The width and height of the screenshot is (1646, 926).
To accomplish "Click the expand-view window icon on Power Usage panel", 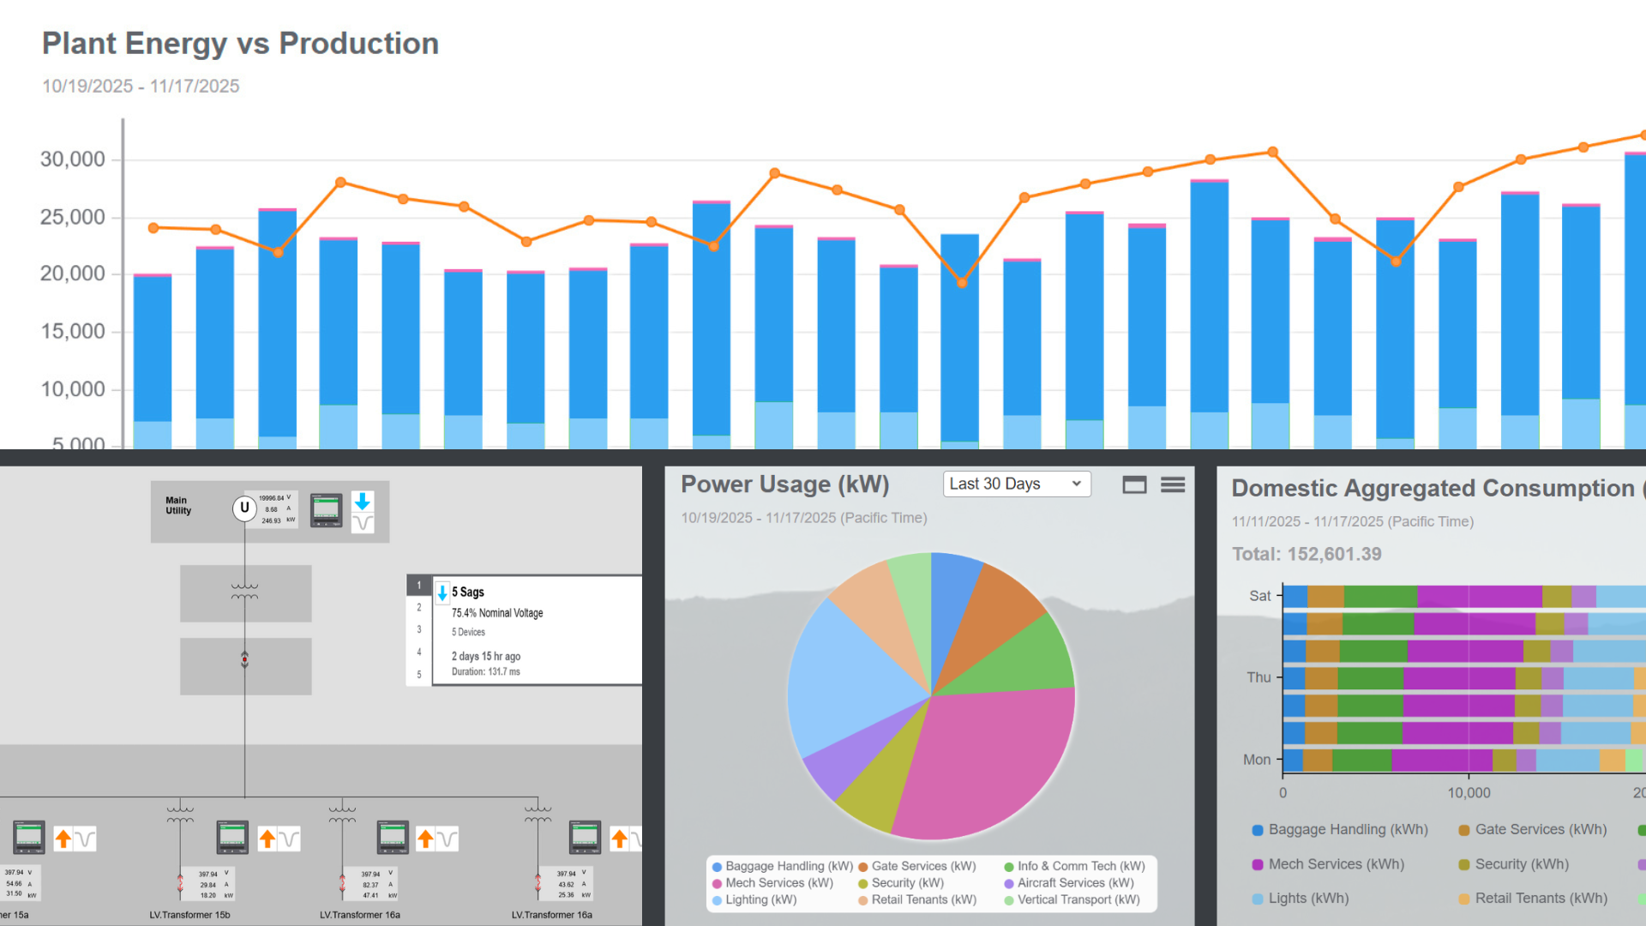I will 1134,484.
